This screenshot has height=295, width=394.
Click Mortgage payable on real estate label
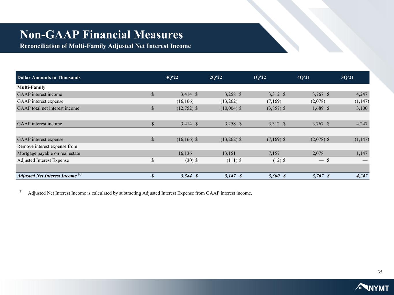tap(49, 153)
